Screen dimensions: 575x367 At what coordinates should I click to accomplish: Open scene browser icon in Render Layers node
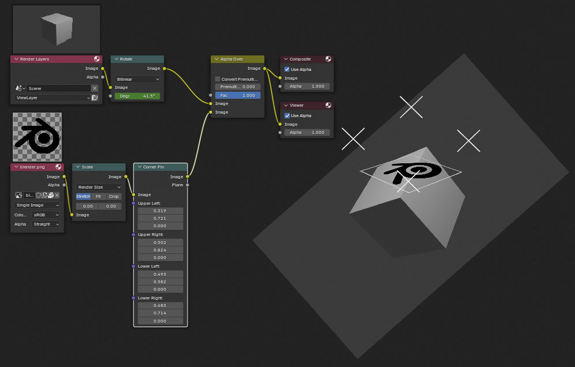20,88
